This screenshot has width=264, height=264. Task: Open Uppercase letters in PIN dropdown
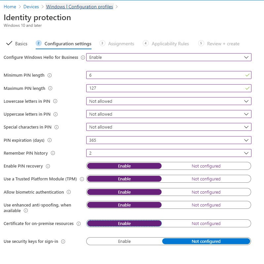[x=169, y=114]
